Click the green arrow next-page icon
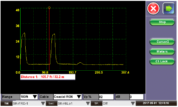The height and width of the screenshot is (107, 178). tap(169, 9)
